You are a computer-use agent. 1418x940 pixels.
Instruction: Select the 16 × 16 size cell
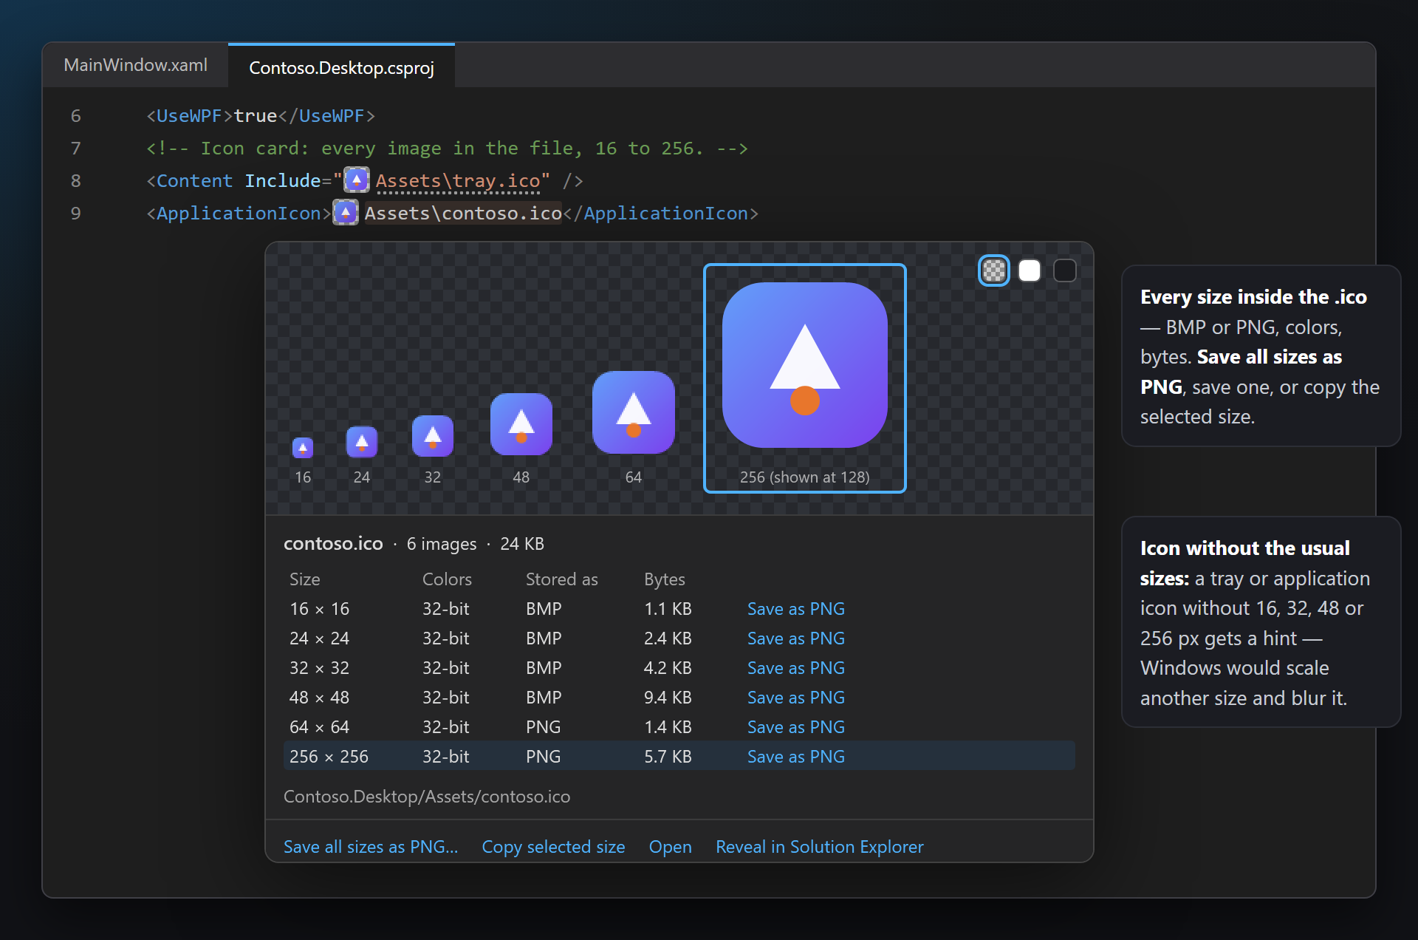pos(319,609)
